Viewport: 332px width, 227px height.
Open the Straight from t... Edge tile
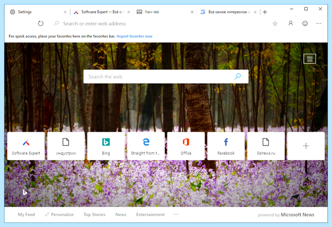coord(146,146)
